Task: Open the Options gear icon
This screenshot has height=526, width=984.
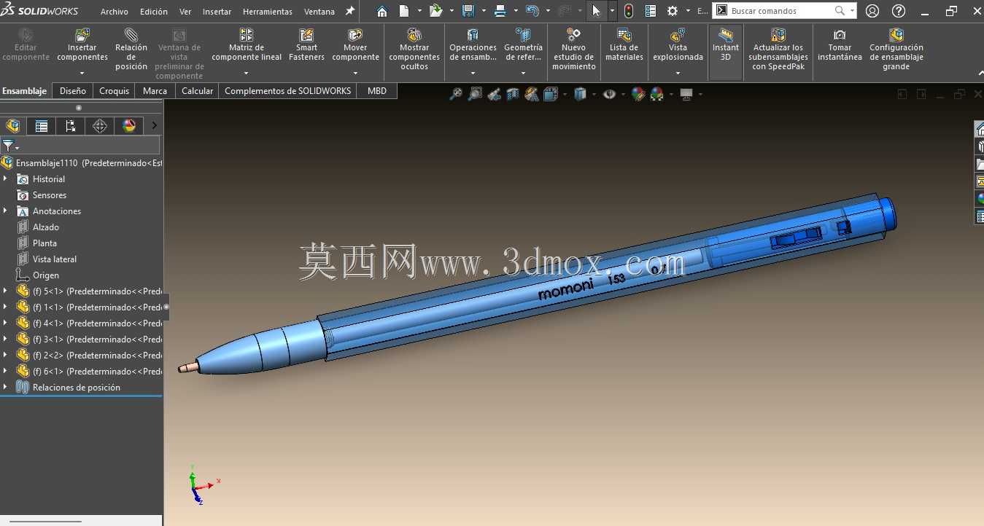Action: pos(673,11)
